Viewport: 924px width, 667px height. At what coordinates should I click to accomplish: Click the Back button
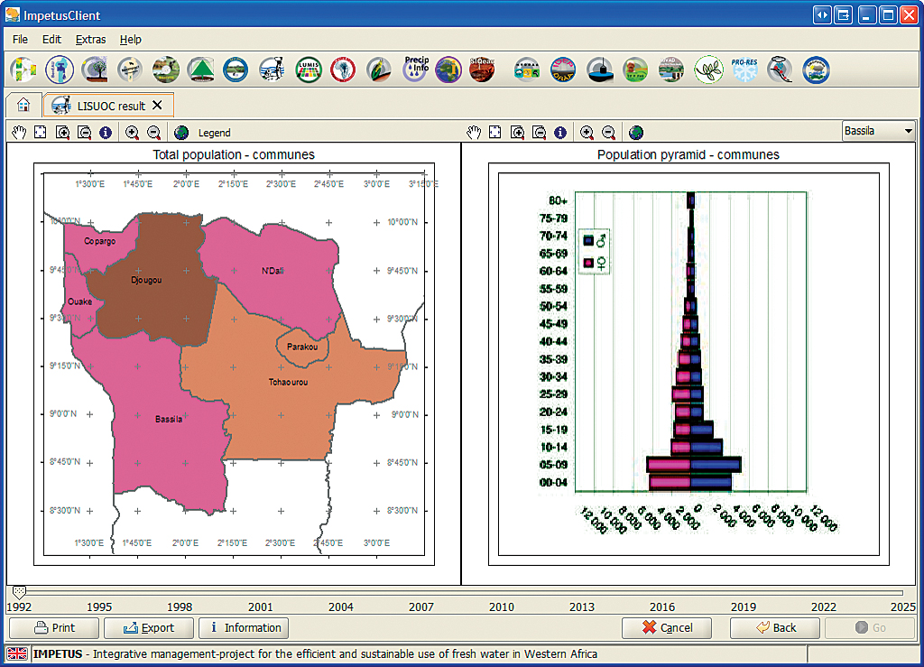tap(775, 627)
